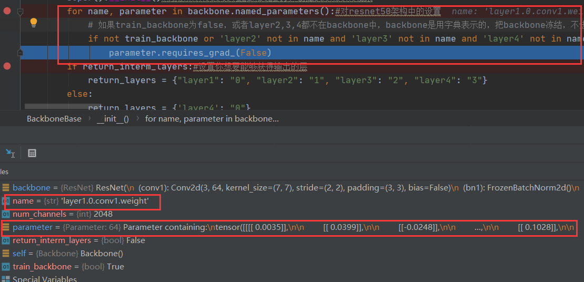Screen dimensions: 584x282
Task: Open the Evaluate Expression calculator icon
Action: [32, 153]
